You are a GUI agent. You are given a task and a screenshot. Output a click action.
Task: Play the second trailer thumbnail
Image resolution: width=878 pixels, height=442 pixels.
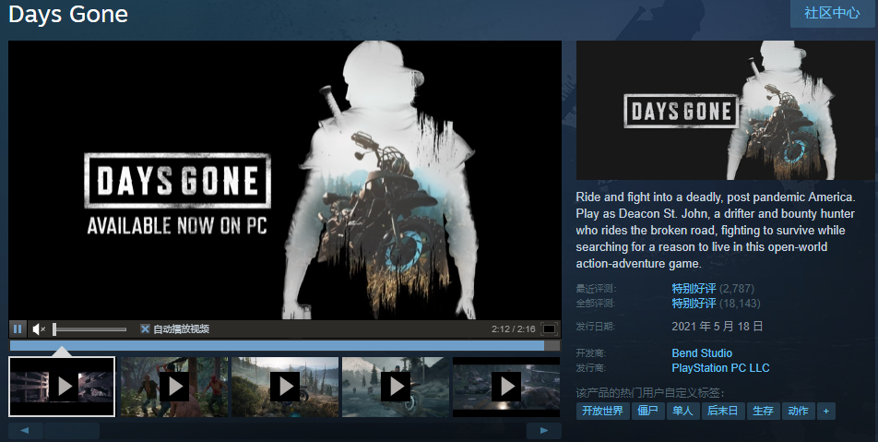[174, 387]
